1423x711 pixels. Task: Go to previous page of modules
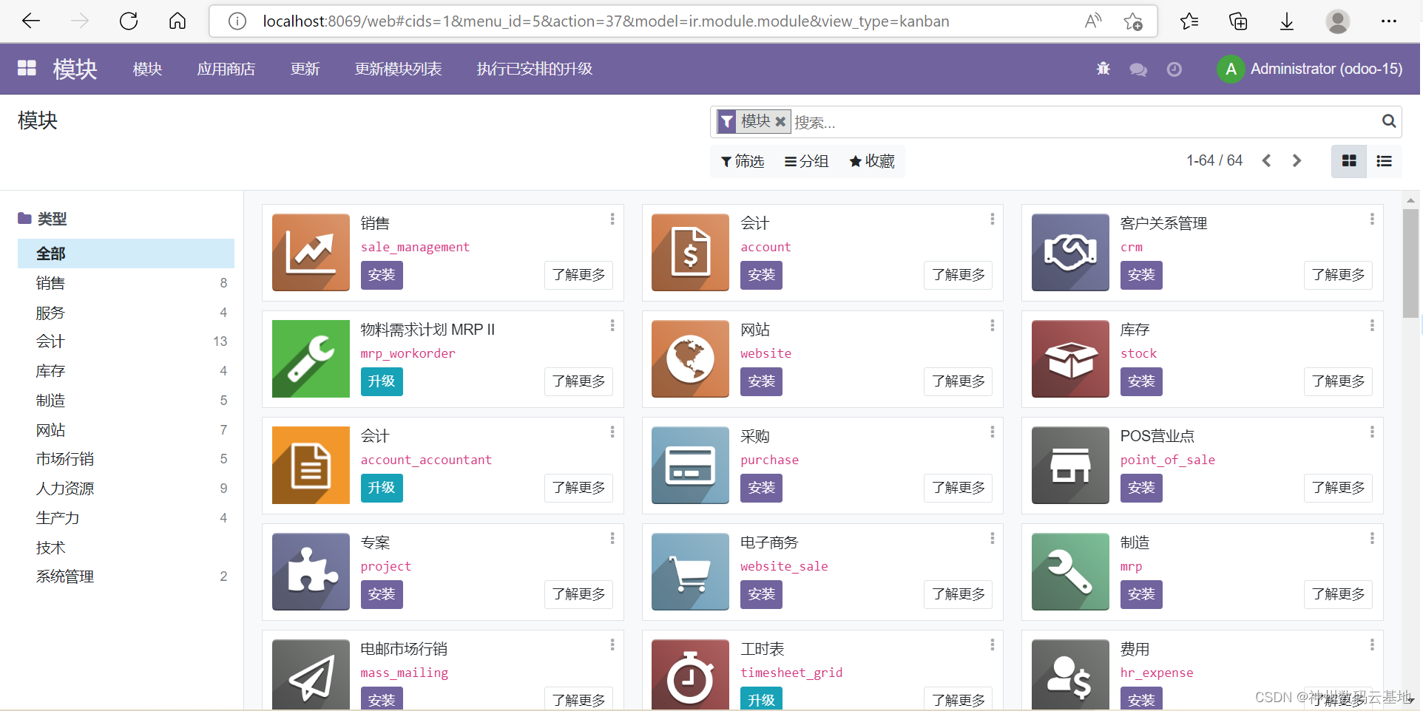point(1266,160)
